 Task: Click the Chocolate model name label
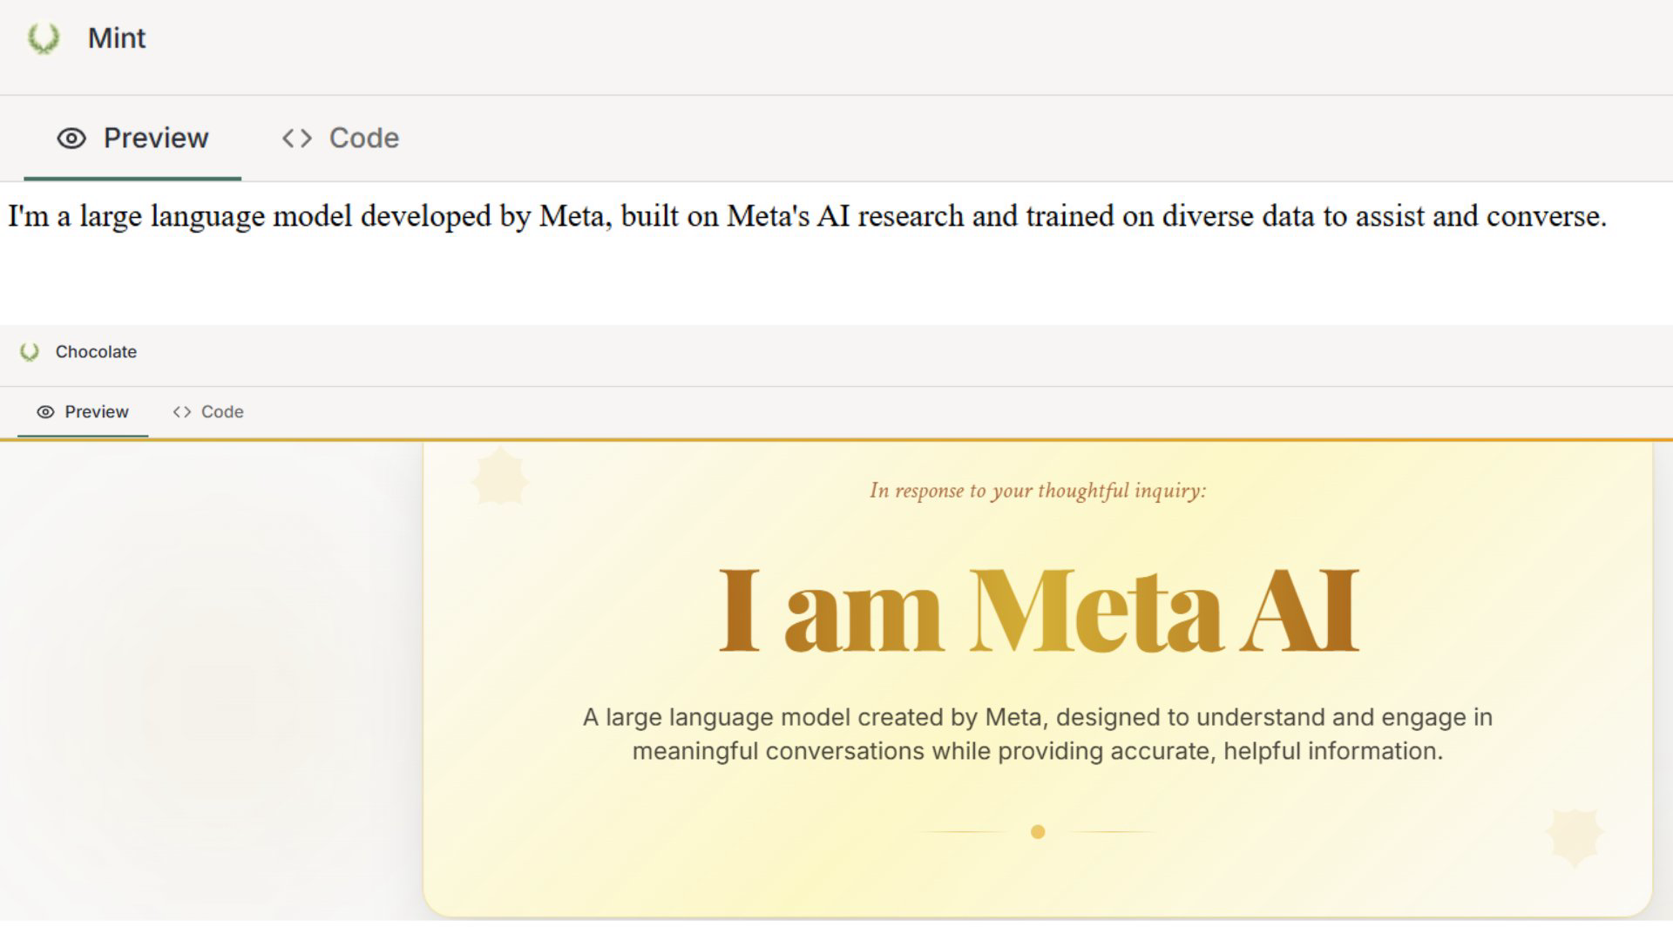point(96,352)
